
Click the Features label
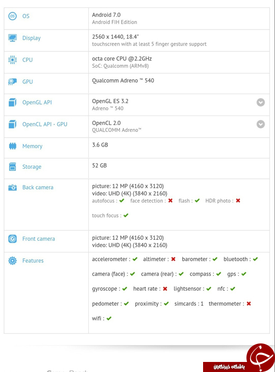tap(33, 260)
